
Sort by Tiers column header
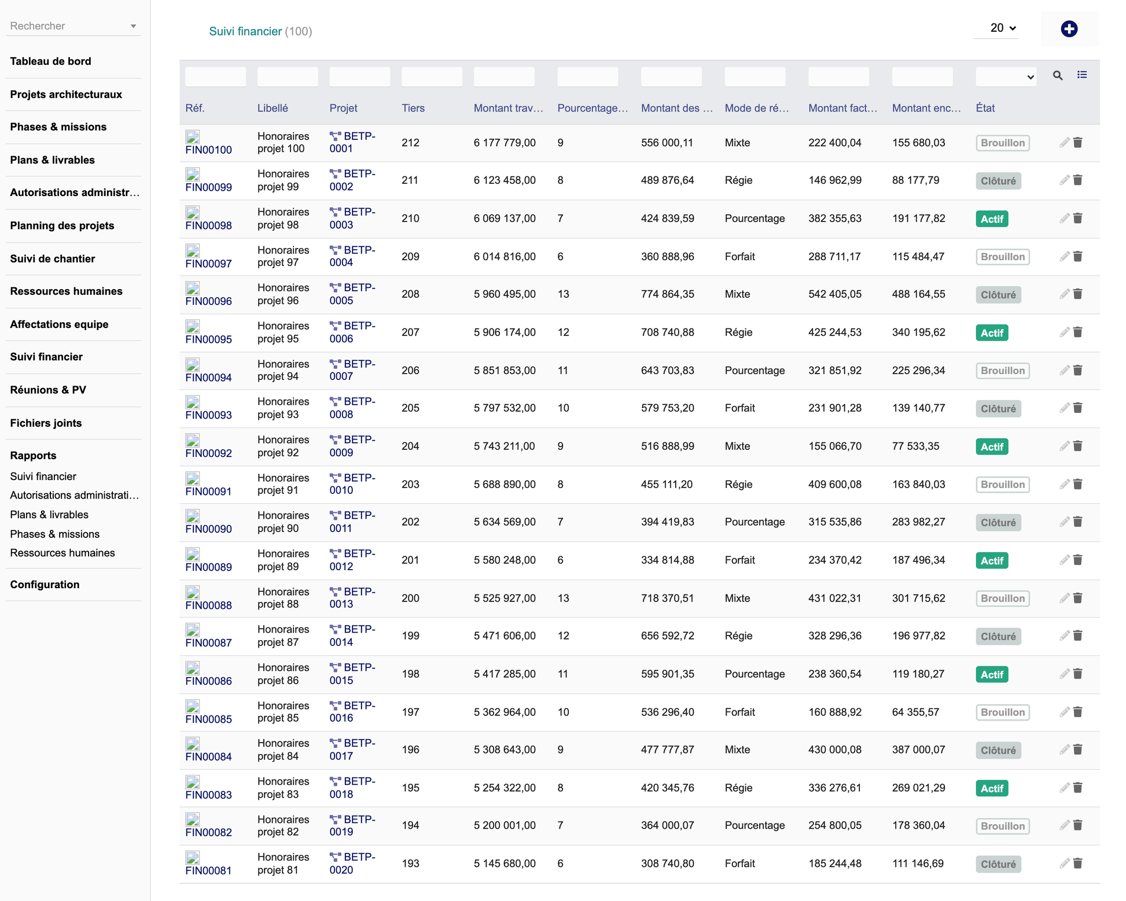coord(413,108)
